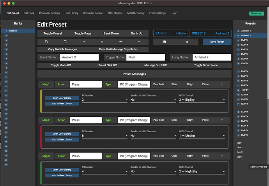Click the floppy disk save icon
This screenshot has width=269, height=186.
pos(165,42)
